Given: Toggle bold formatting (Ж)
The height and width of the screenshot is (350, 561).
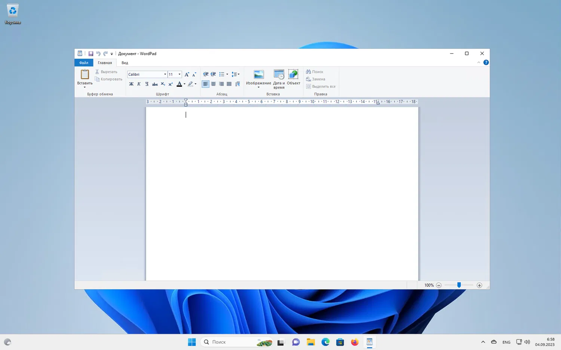Looking at the screenshot, I should 131,84.
